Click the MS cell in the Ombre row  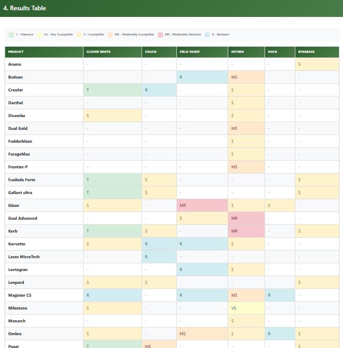[x=202, y=334]
